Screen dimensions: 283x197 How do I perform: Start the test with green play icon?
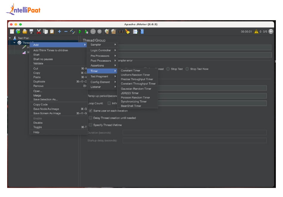point(80,32)
